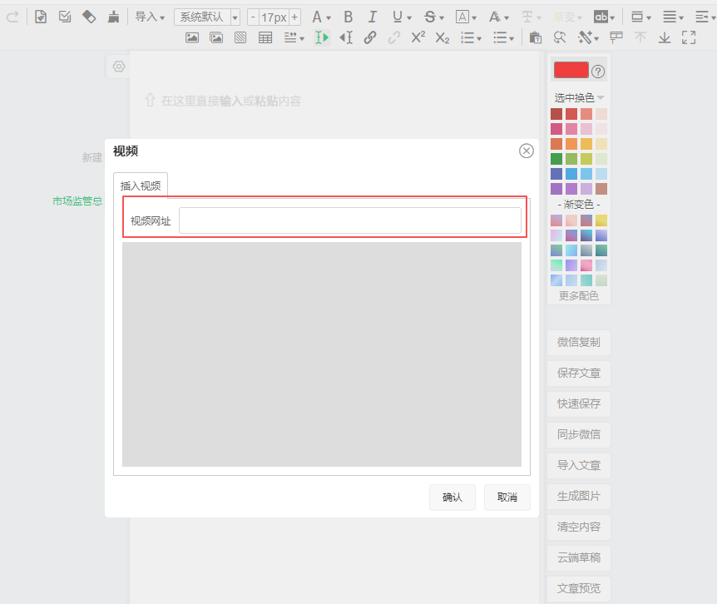Select the 插入视频 tab
The width and height of the screenshot is (717, 604).
[141, 186]
